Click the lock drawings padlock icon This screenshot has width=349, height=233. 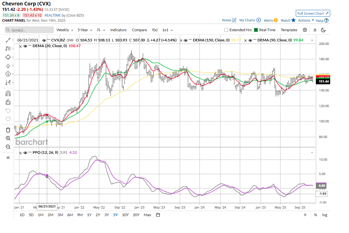point(8,102)
